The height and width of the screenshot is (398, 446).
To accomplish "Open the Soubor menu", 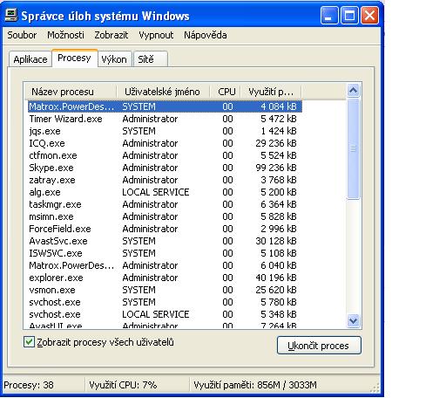I will 22,35.
